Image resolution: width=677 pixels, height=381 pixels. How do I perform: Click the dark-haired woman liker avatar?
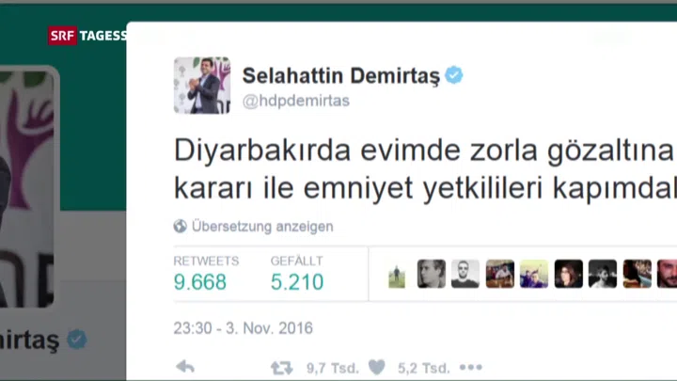click(x=568, y=274)
